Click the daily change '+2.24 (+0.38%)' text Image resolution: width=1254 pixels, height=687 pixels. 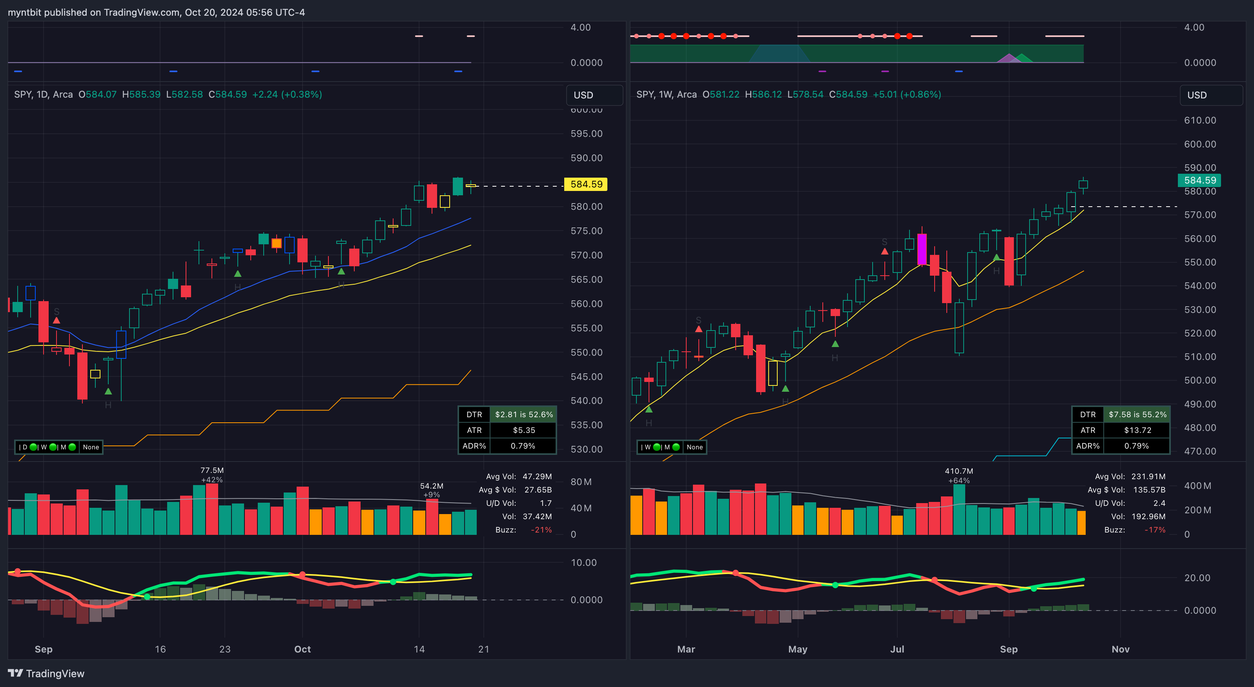287,95
